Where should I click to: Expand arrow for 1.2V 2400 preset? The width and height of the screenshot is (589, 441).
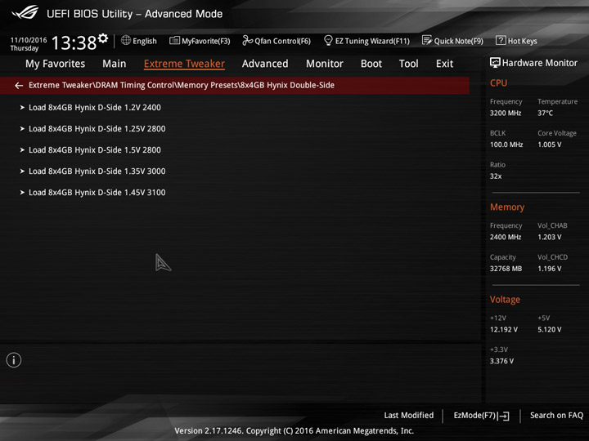tap(22, 107)
